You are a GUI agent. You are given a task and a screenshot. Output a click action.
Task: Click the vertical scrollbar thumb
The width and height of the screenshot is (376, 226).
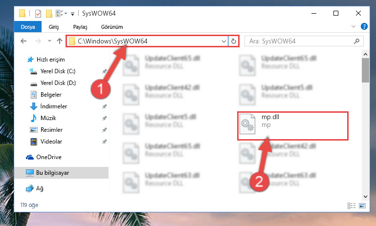(365, 70)
